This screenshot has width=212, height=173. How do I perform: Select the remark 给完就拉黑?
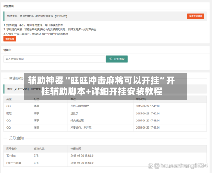click(x=77, y=121)
